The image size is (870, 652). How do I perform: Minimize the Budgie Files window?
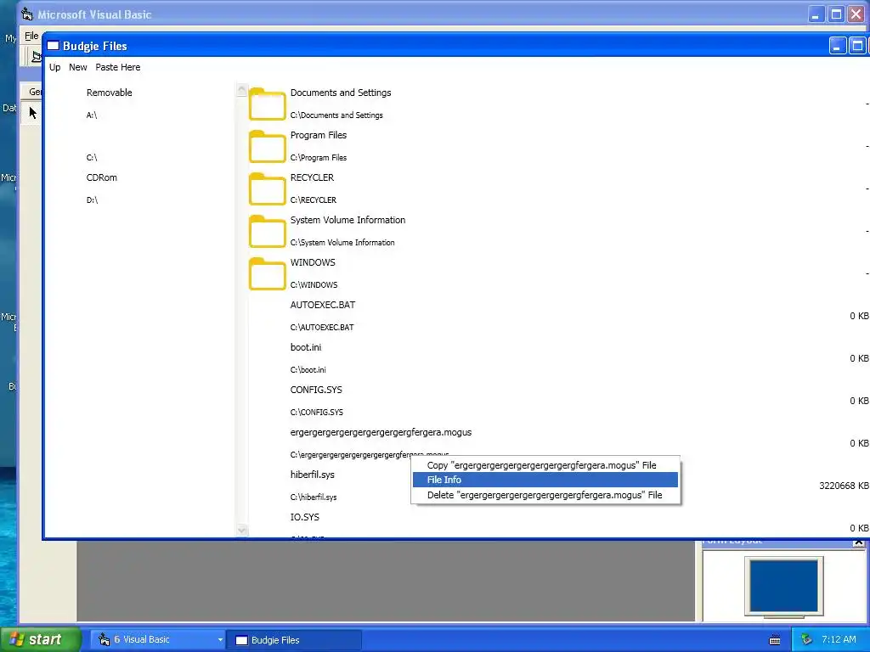pyautogui.click(x=837, y=46)
